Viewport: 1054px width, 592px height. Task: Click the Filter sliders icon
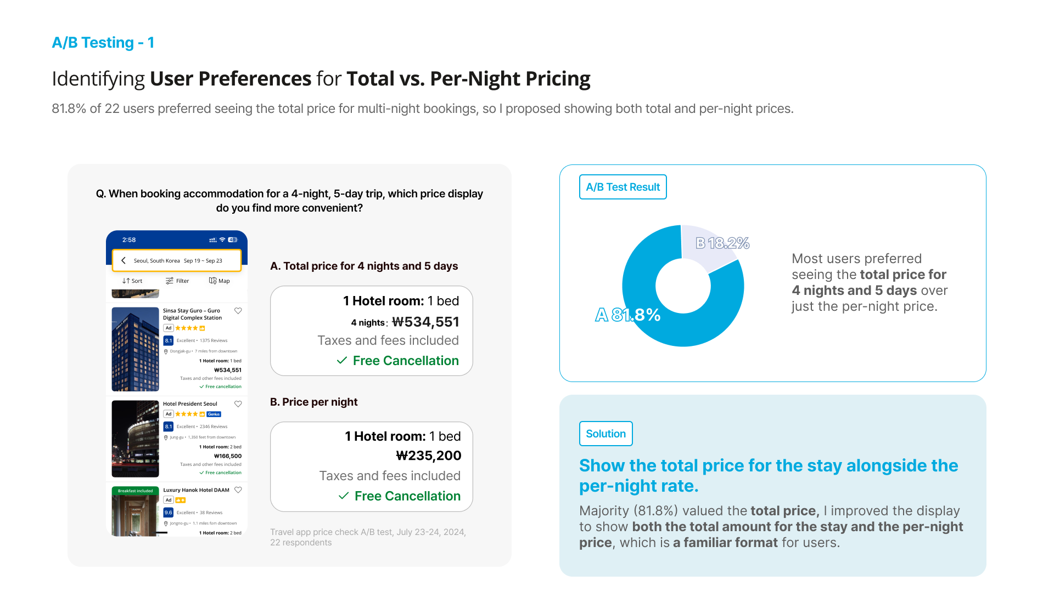(x=170, y=281)
